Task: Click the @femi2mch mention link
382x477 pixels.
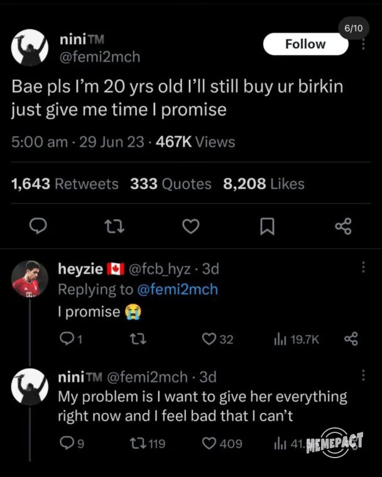Action: (x=177, y=290)
